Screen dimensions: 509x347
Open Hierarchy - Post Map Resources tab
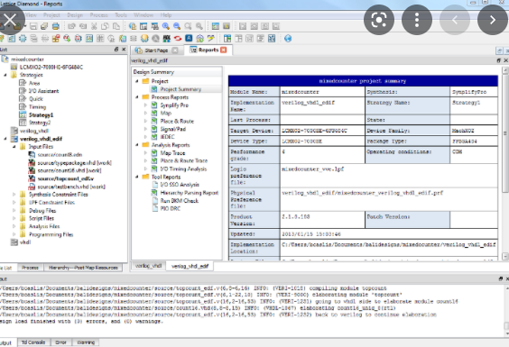coord(83,268)
